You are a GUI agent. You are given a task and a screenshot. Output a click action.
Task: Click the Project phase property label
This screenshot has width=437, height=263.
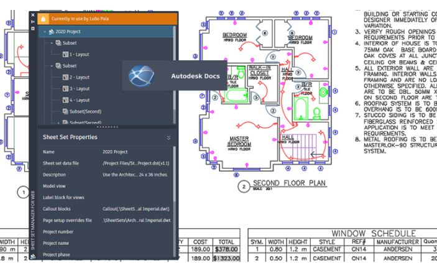(x=57, y=255)
